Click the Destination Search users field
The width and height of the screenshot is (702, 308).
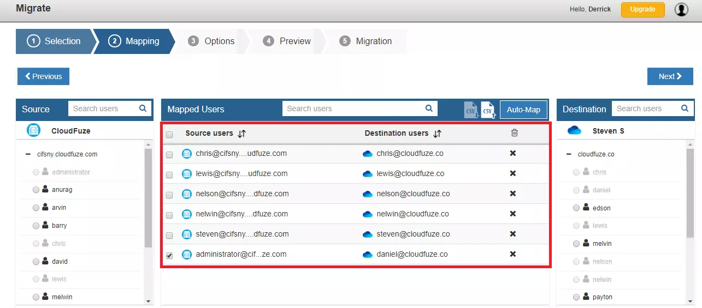click(x=653, y=108)
